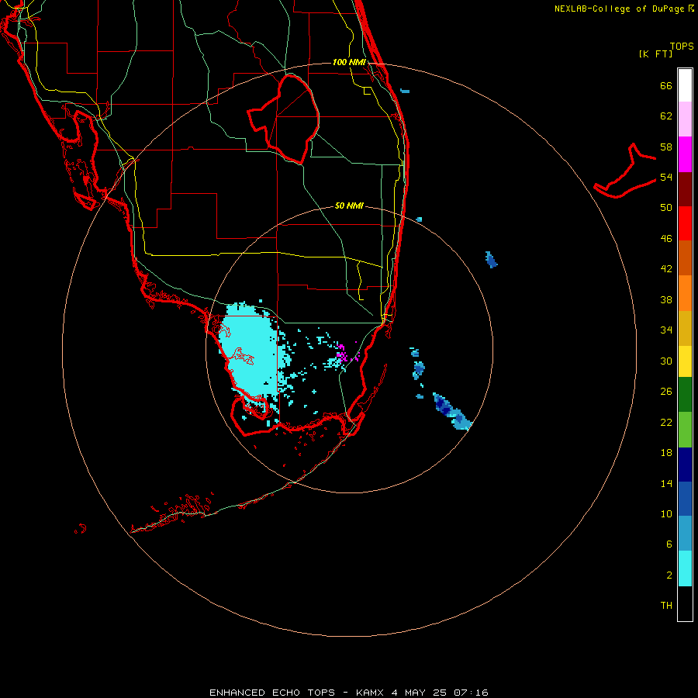The width and height of the screenshot is (698, 698).
Task: Click the "54" legend value
Action: pyautogui.click(x=666, y=178)
